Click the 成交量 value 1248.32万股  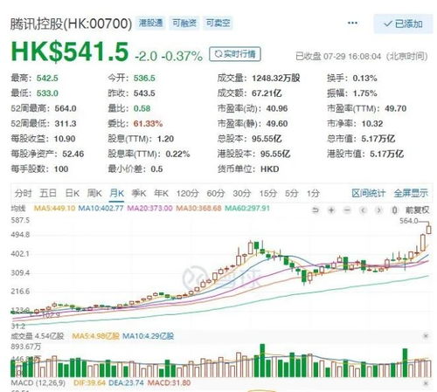click(276, 78)
